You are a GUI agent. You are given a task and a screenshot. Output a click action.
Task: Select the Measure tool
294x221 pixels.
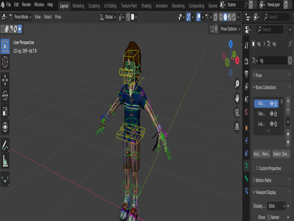coord(5,161)
